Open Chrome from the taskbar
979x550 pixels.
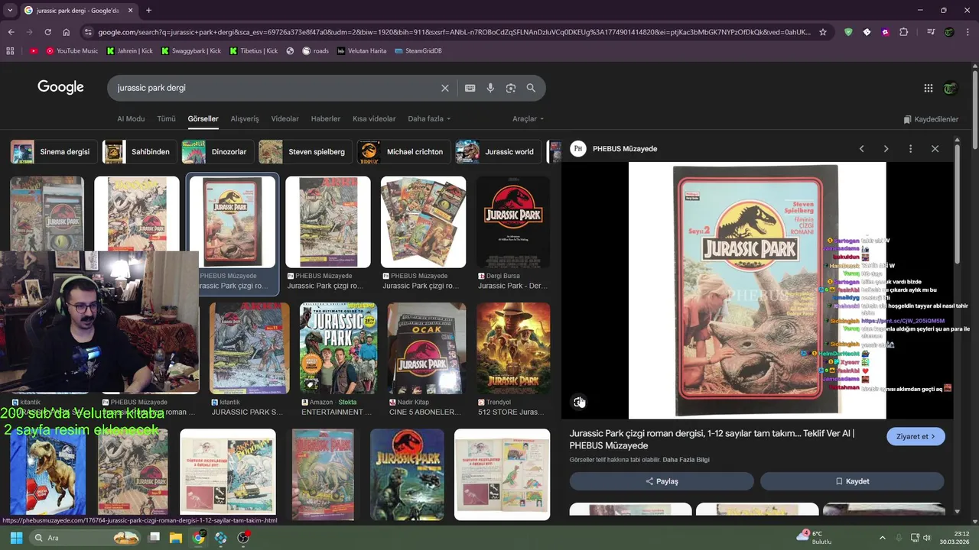tap(198, 538)
